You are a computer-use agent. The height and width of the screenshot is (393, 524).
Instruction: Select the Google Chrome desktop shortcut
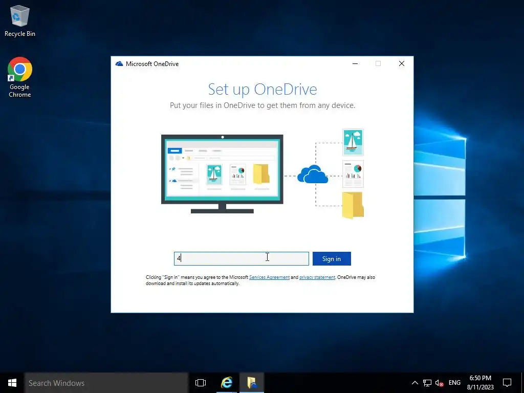click(x=20, y=77)
